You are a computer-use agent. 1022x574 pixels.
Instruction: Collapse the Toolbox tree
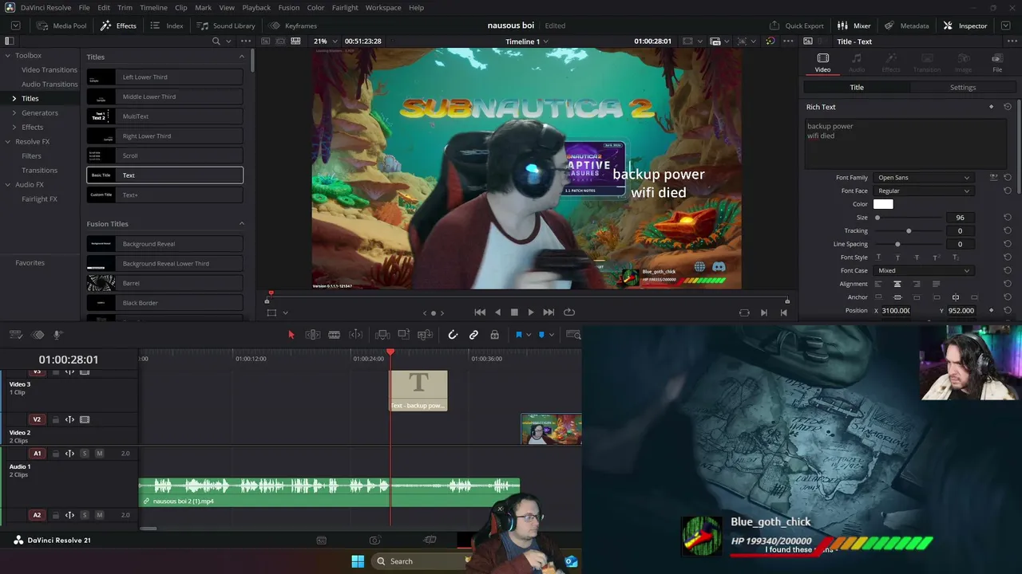(8, 56)
